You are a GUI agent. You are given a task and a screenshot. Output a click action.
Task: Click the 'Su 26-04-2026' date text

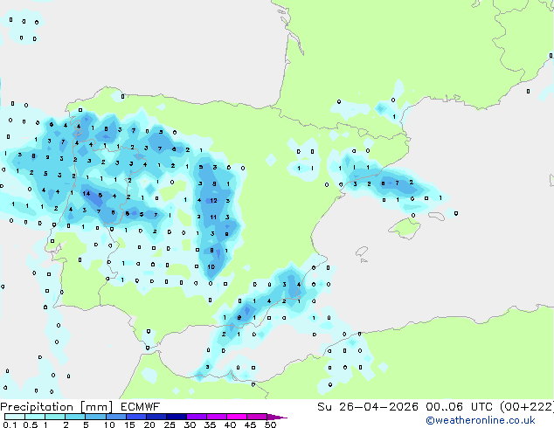368,407
